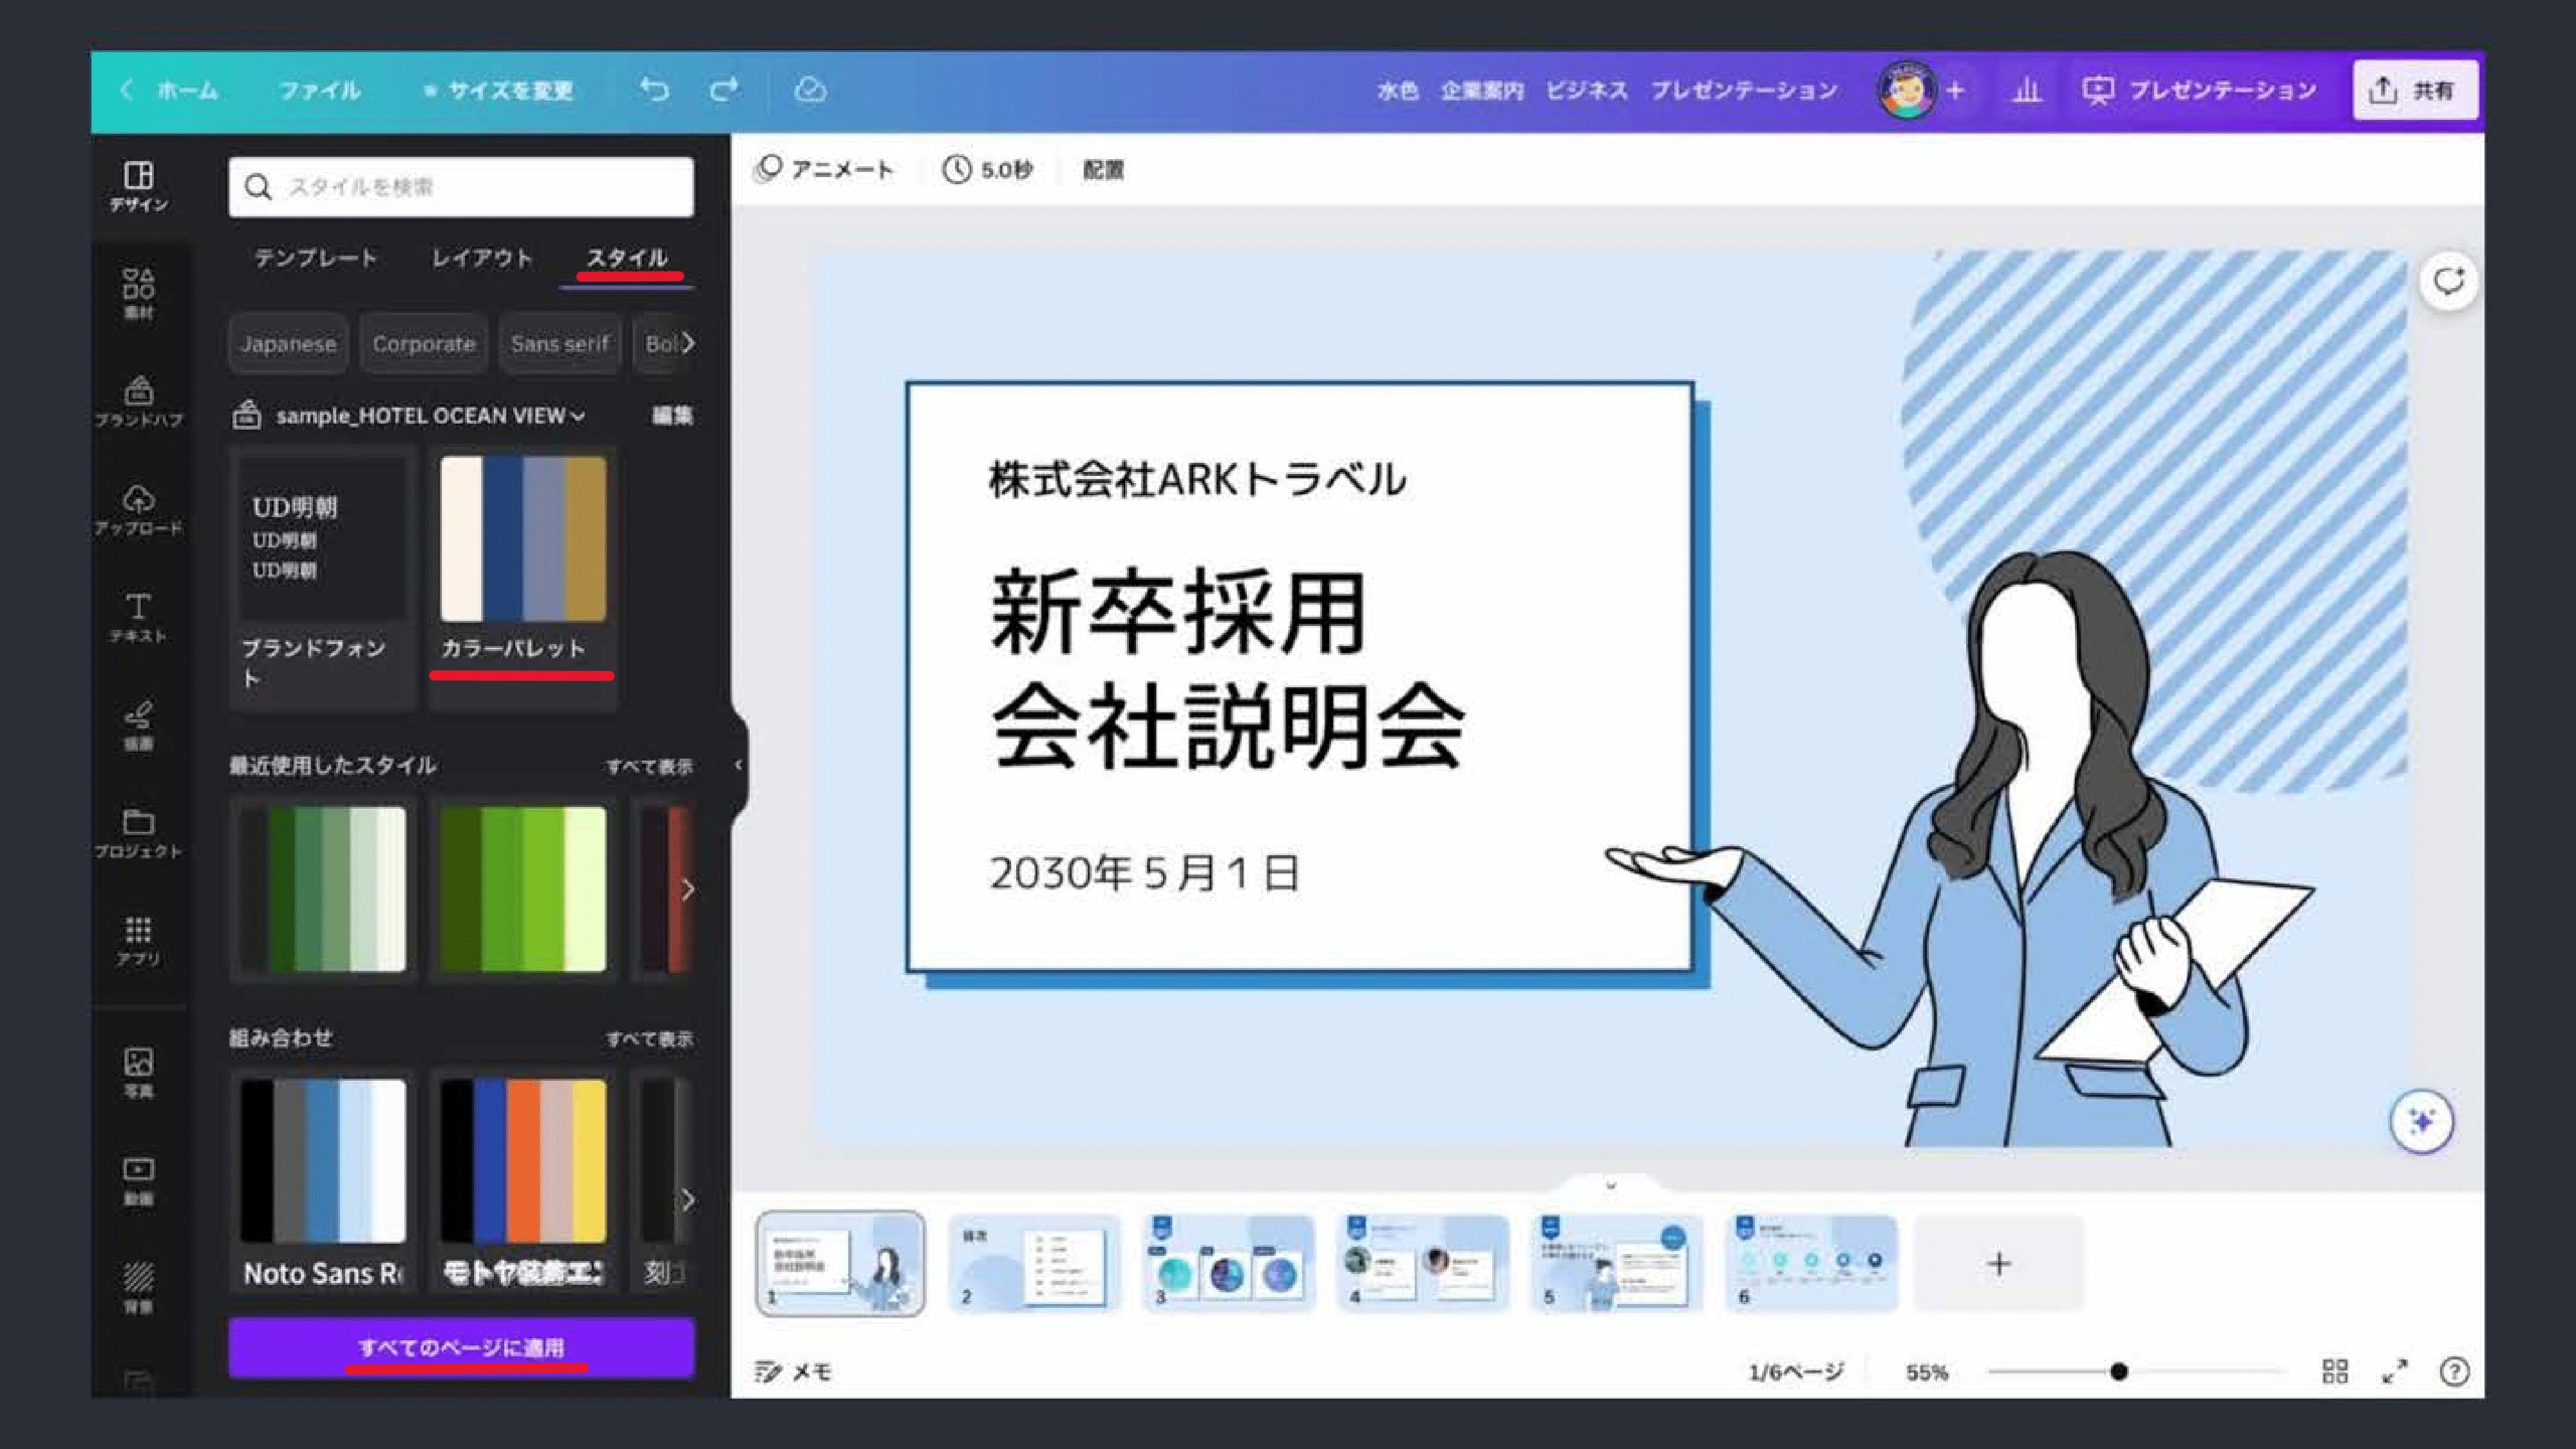Add a new page with plus
This screenshot has height=1449, width=2576.
coord(1998,1263)
